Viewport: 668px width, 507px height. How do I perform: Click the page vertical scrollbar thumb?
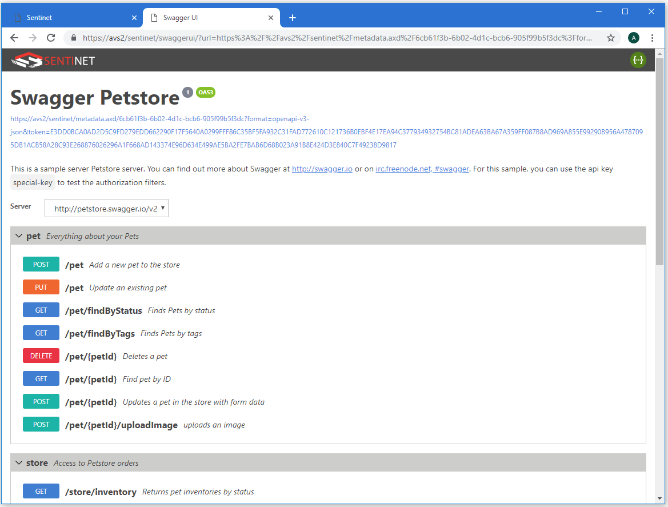[659, 162]
